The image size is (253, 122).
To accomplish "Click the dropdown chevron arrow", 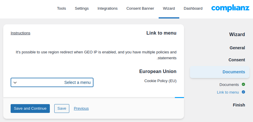I will coord(15,82).
